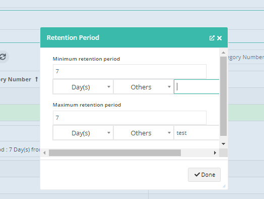Screen dimensions: 264x199
Task: Close the Retention Period dialog
Action: (219, 38)
